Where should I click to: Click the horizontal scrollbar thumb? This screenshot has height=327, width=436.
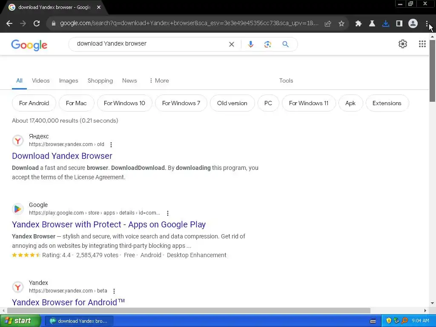[x=189, y=310]
